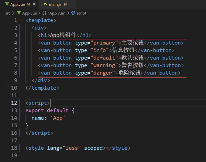Place cursor on empty line 19
206x162 pixels.
[x=75, y=155]
